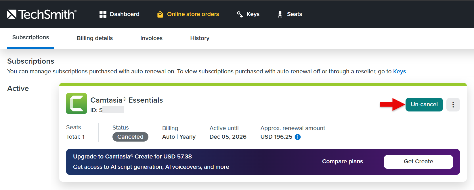Click the TechSmith logo
Image resolution: width=474 pixels, height=190 pixels.
pyautogui.click(x=42, y=14)
